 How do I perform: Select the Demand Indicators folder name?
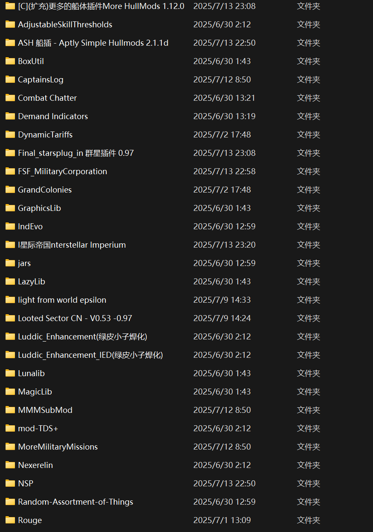(53, 116)
